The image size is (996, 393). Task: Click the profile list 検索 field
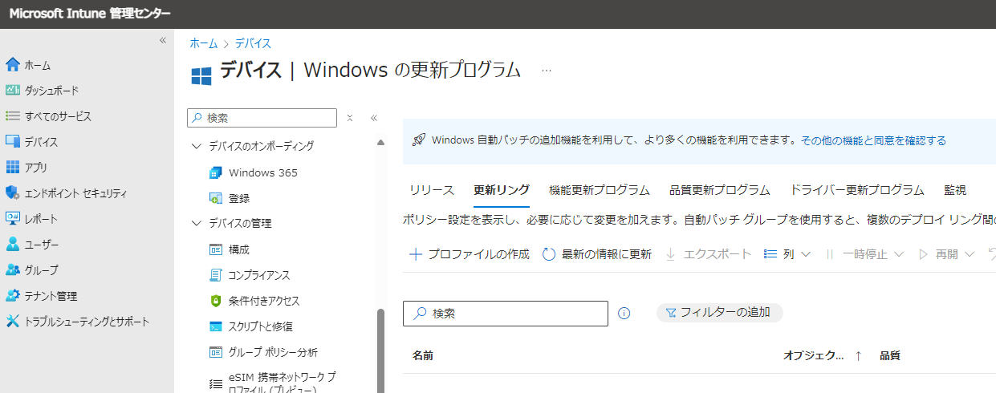[x=506, y=314]
